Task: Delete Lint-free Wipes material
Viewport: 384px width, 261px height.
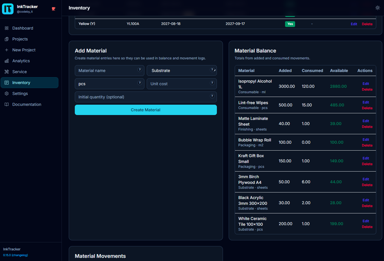Action: pyautogui.click(x=367, y=108)
